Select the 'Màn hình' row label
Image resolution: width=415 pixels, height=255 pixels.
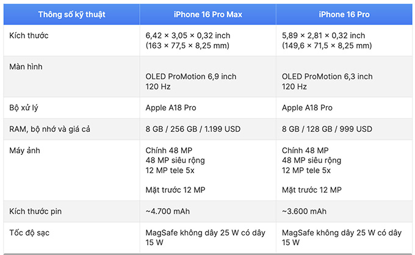[x=26, y=65]
